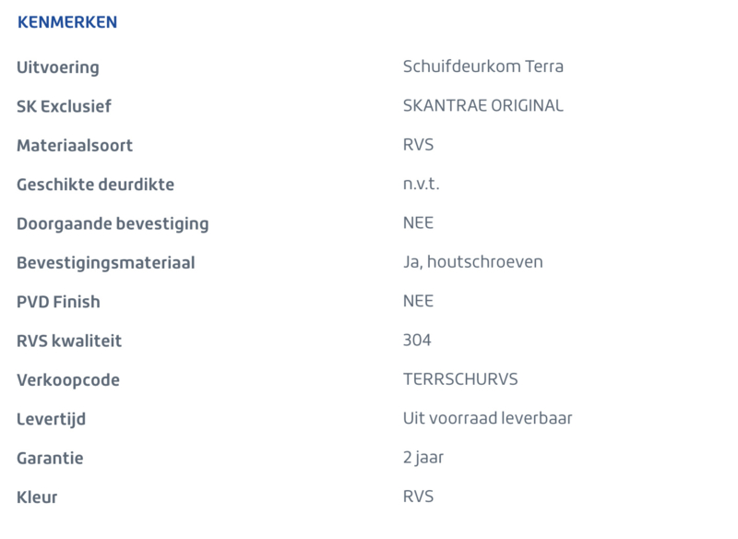The image size is (738, 539).
Task: Select the Bevestigingsmateriaal label
Action: pyautogui.click(x=106, y=263)
